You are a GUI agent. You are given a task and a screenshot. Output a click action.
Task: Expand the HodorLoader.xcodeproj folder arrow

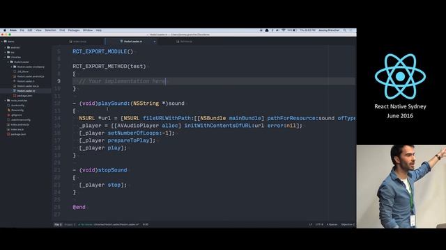point(12,67)
